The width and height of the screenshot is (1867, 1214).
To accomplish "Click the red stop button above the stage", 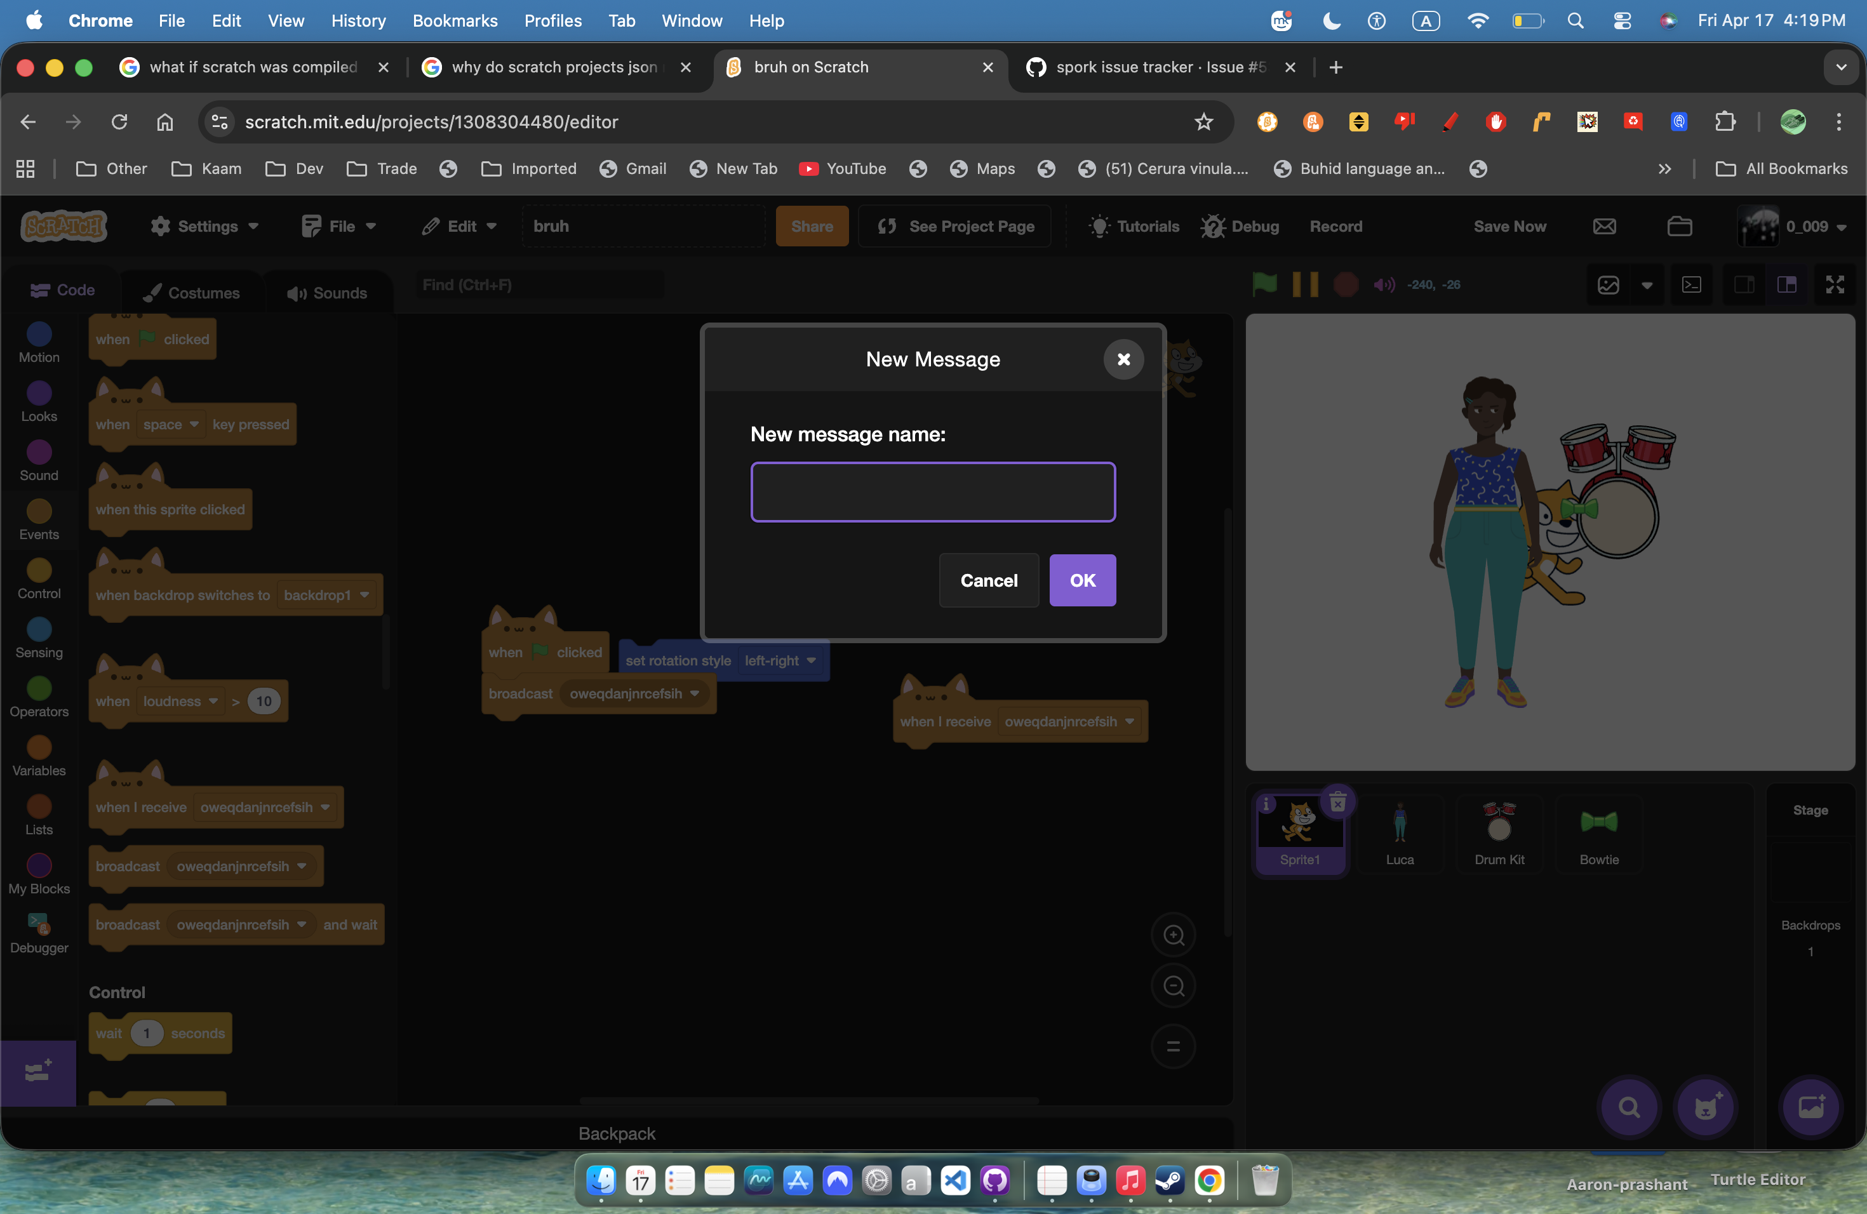I will pos(1346,284).
